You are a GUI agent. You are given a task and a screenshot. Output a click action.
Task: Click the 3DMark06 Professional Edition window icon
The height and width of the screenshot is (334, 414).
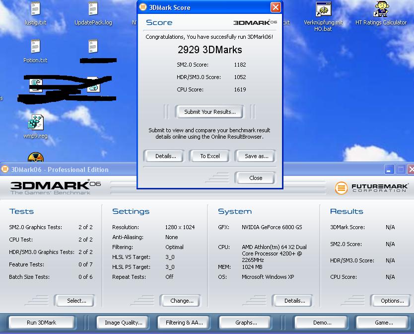point(5,169)
